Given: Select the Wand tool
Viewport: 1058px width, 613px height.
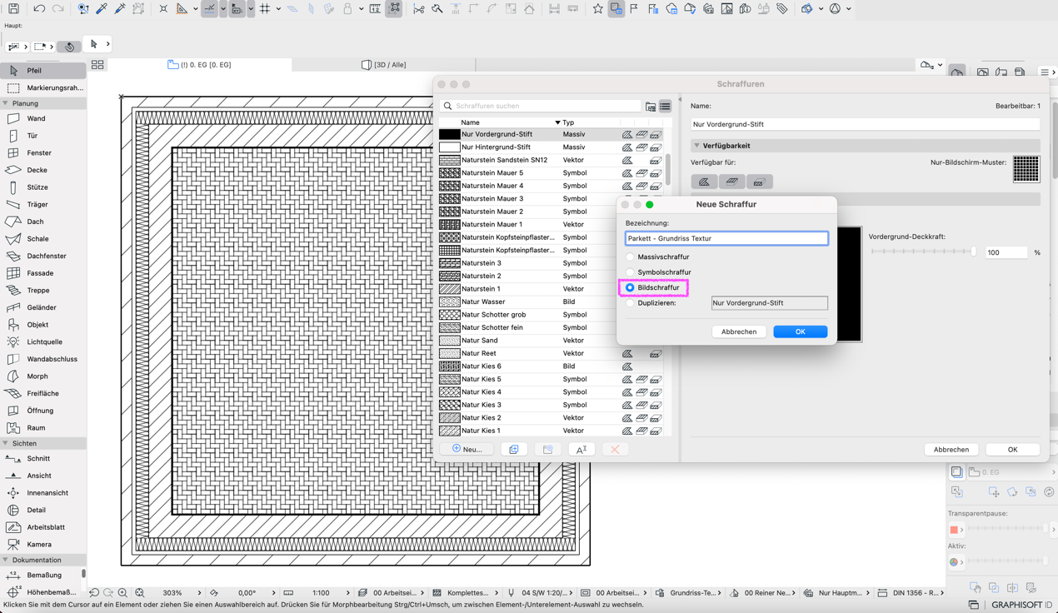Looking at the screenshot, I should point(43,118).
